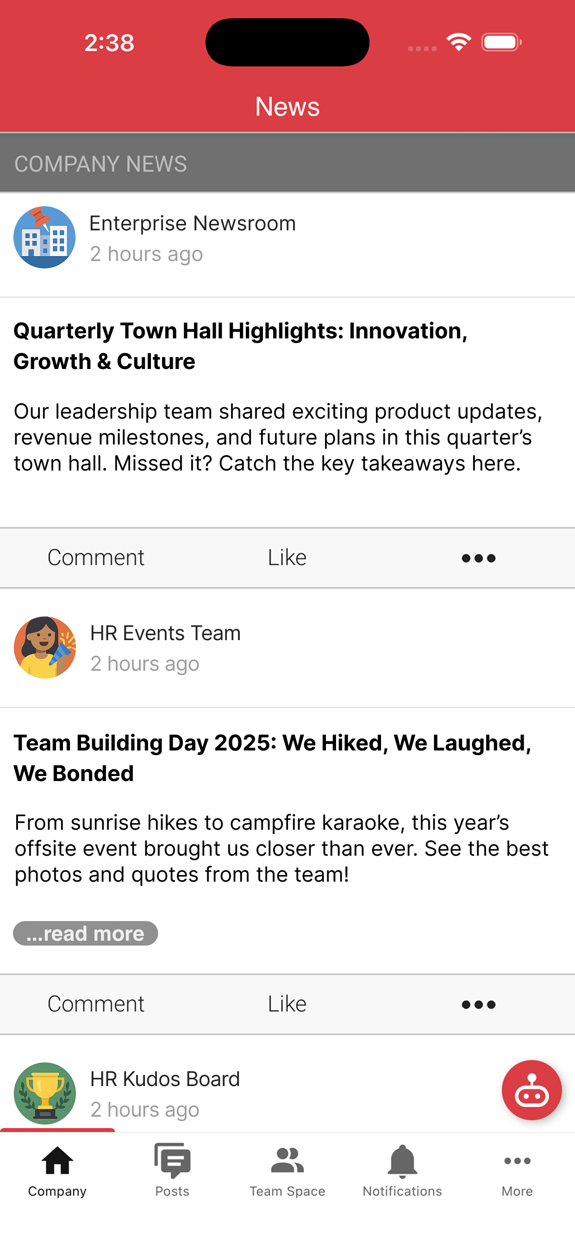This screenshot has height=1246, width=575.
Task: Comment on the Quarterly Town Hall post
Action: (x=96, y=558)
